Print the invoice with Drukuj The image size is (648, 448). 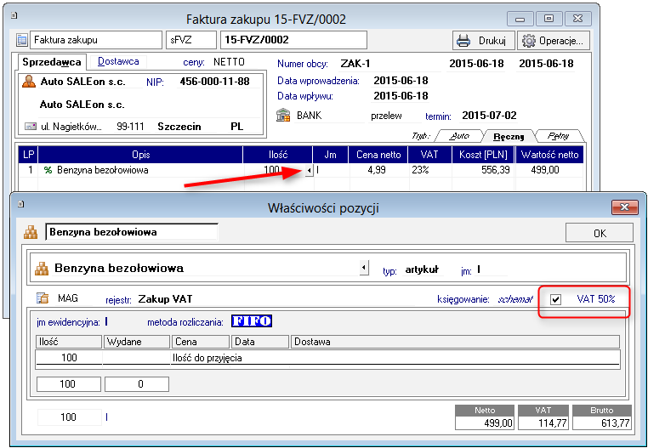pyautogui.click(x=484, y=41)
